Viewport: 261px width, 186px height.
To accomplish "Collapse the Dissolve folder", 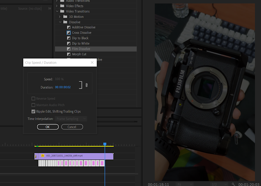I will tap(60, 22).
